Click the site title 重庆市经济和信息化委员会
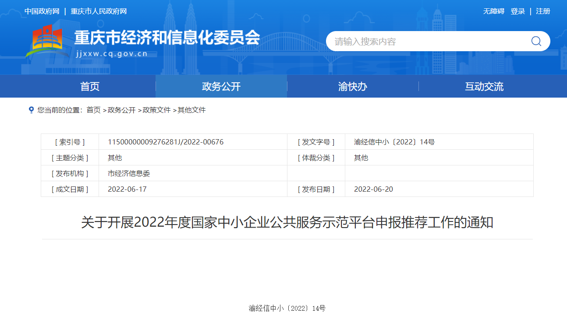567x330 pixels. click(167, 38)
